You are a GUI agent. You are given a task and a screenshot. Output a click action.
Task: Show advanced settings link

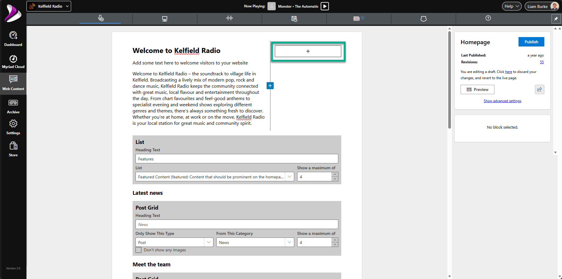(x=502, y=101)
